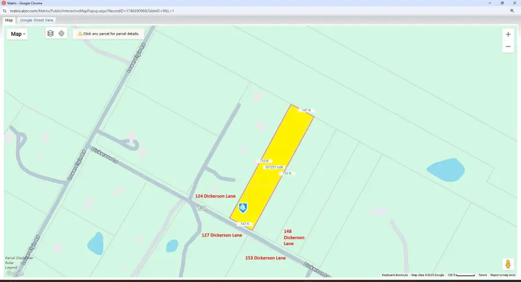Toggle the 100 ft map scale bar
The width and height of the screenshot is (521, 282).
461,275
